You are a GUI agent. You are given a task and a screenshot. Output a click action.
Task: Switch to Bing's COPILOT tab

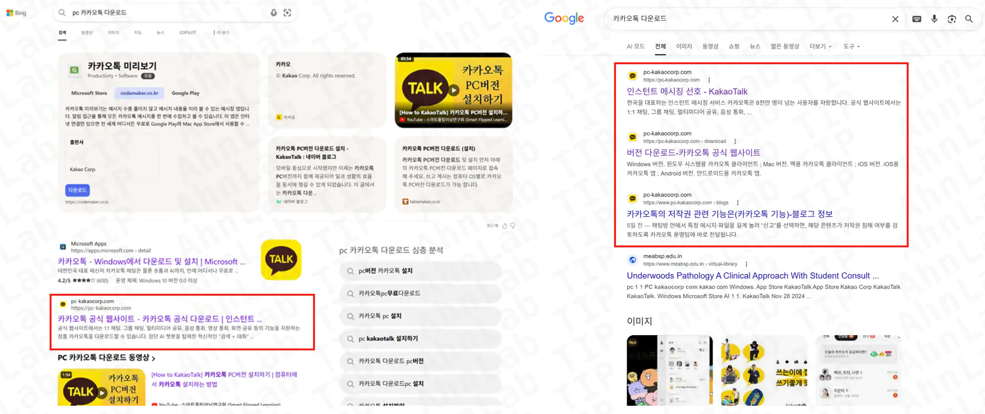[x=188, y=32]
